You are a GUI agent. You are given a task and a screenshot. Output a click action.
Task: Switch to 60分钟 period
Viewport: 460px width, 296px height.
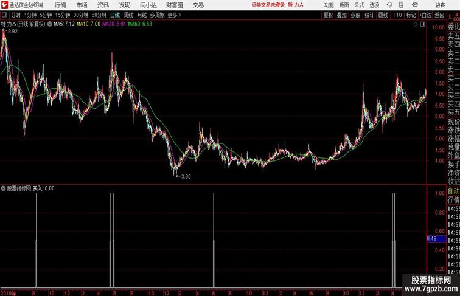99,15
